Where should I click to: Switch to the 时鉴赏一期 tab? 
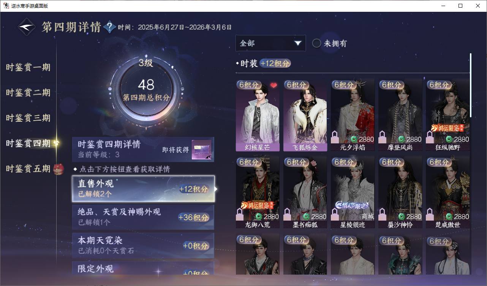(x=28, y=67)
